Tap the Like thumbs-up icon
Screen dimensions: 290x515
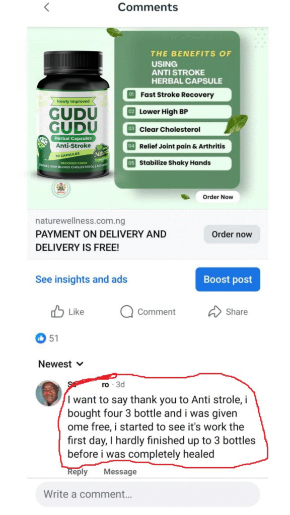tap(57, 312)
